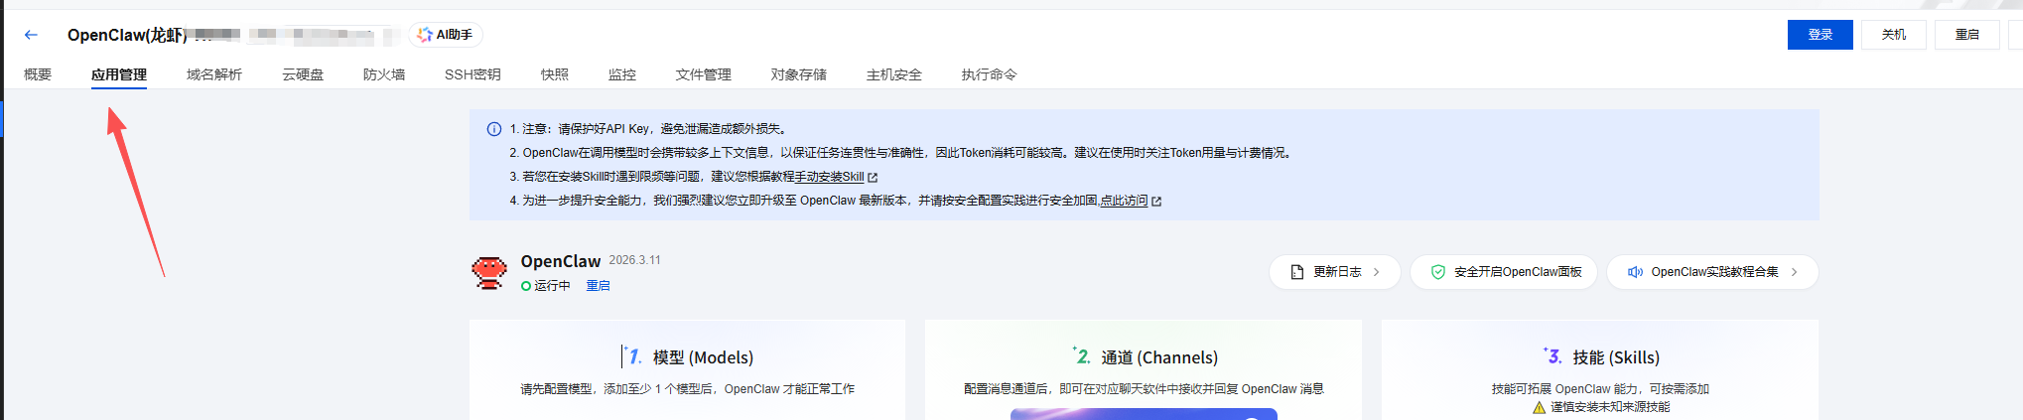Click the 请保护好API Key notice line
The image size is (2023, 420).
647,129
